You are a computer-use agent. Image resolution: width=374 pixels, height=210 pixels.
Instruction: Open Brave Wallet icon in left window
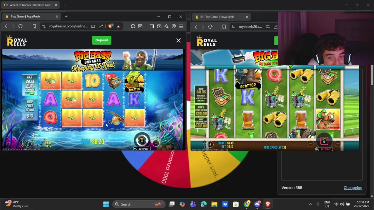159,26
